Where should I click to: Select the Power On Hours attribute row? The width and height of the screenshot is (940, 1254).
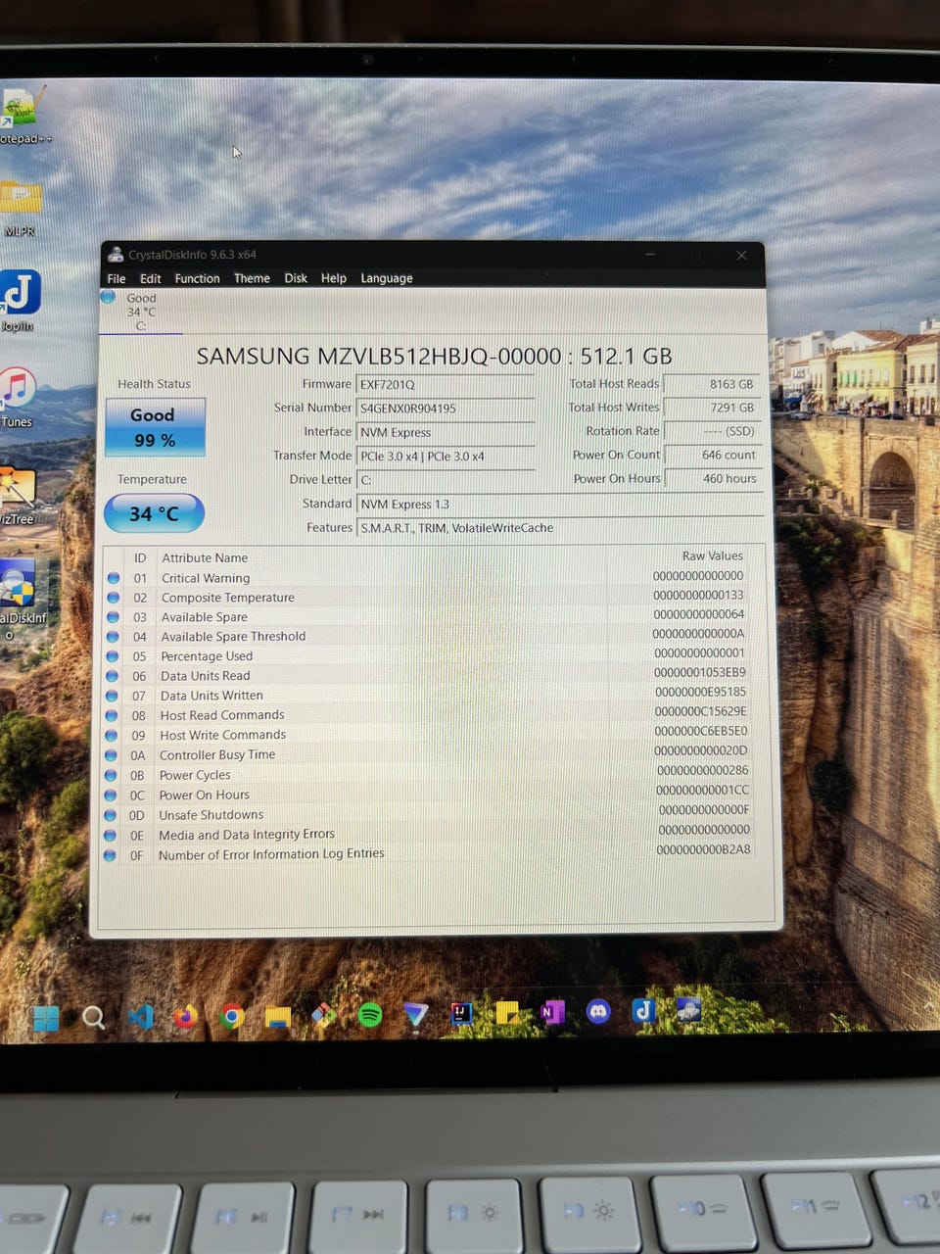tap(429, 794)
